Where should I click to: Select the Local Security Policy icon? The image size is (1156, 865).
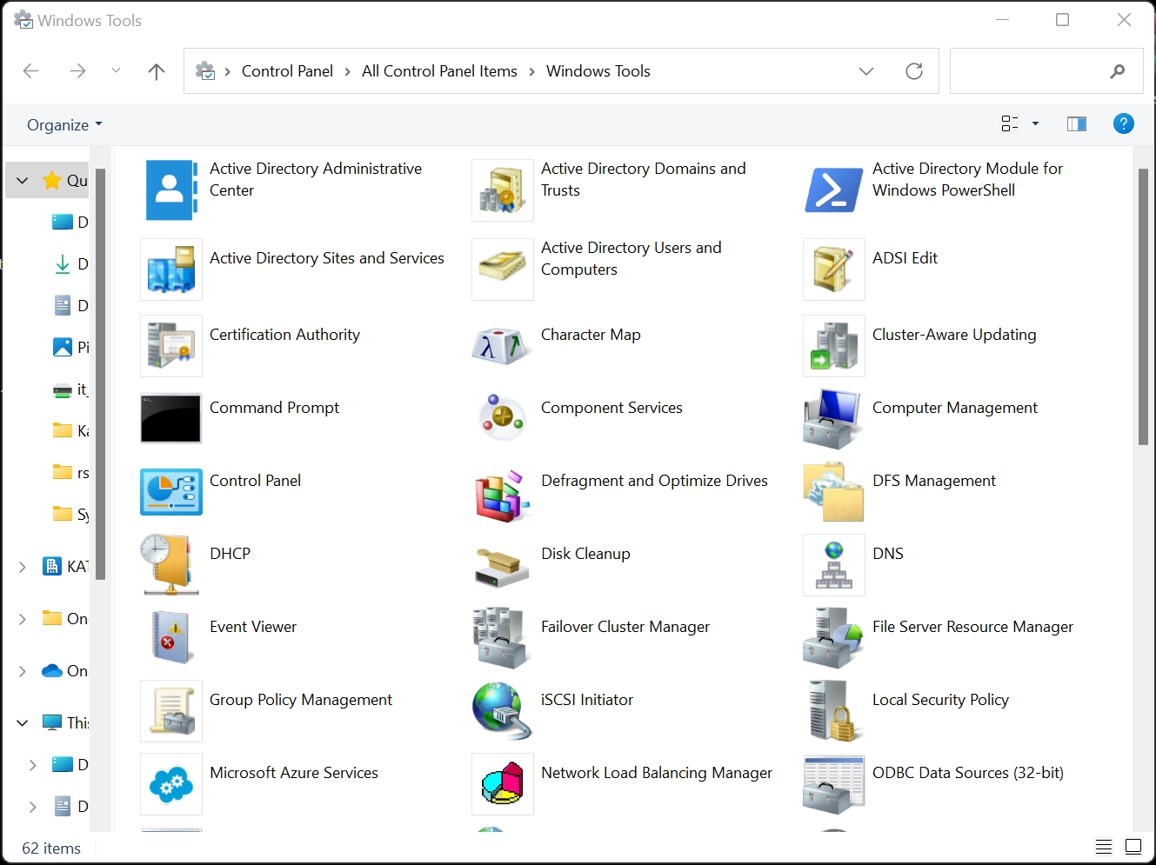pyautogui.click(x=832, y=711)
